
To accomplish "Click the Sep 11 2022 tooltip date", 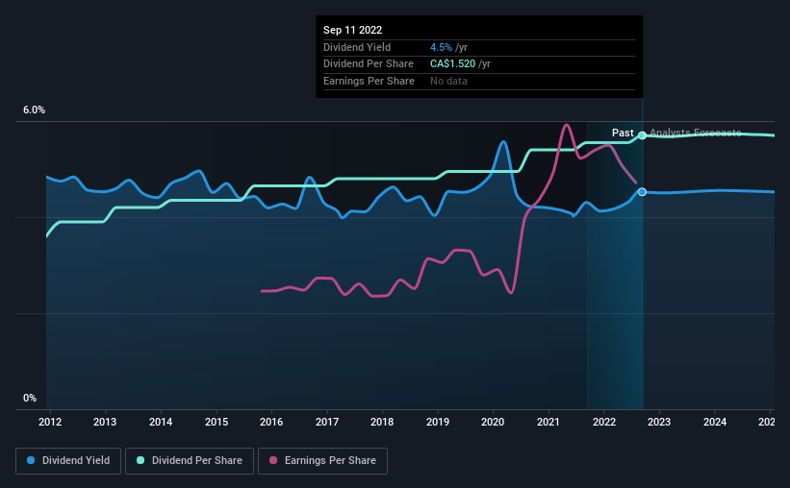I will (353, 30).
